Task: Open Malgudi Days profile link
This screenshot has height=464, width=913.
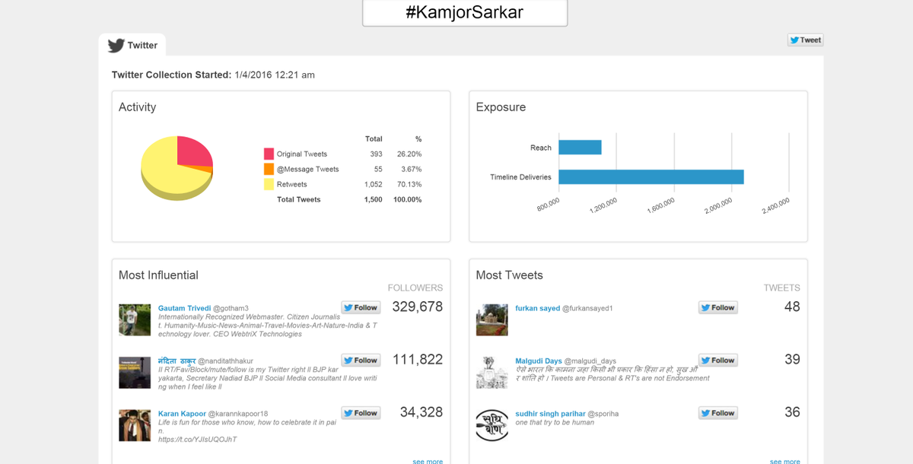Action: pyautogui.click(x=539, y=361)
